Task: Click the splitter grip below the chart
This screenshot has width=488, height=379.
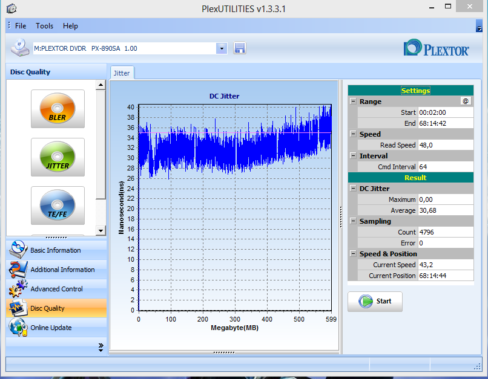Action: (x=224, y=352)
